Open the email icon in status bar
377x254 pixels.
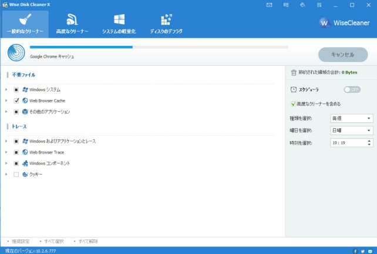coord(370,251)
